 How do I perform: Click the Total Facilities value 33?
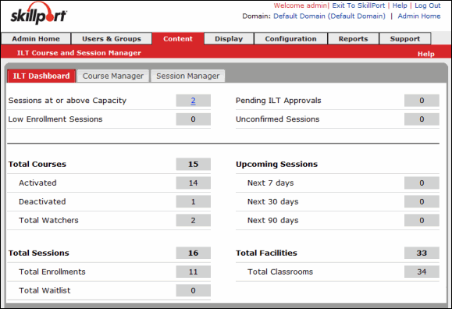point(422,253)
